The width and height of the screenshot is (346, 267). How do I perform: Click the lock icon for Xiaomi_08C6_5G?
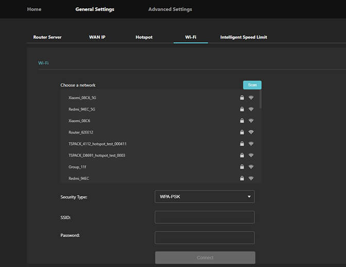(242, 97)
